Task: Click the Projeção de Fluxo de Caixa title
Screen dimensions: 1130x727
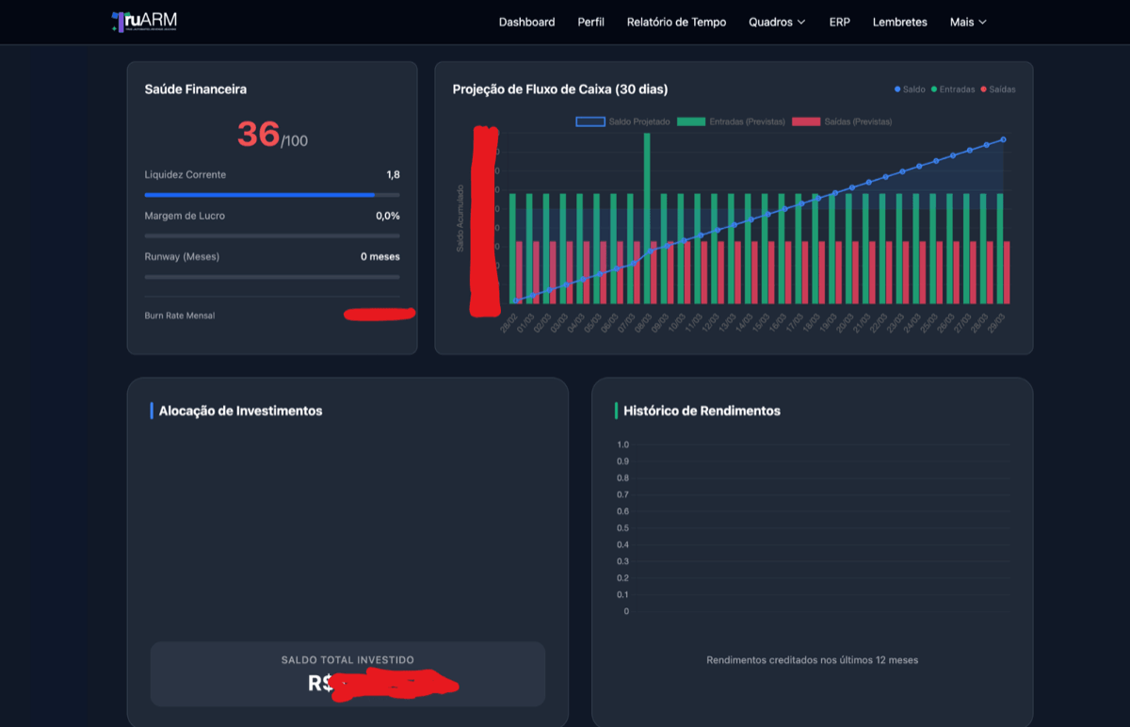Action: pos(560,89)
